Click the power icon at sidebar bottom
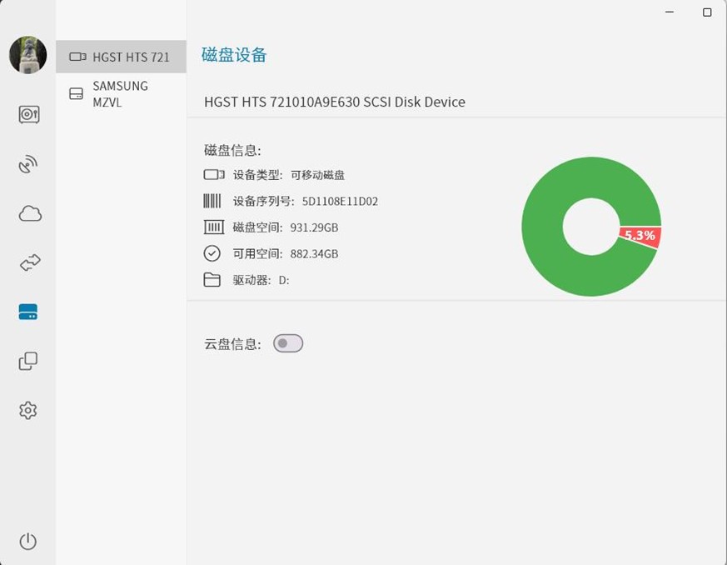 (28, 542)
